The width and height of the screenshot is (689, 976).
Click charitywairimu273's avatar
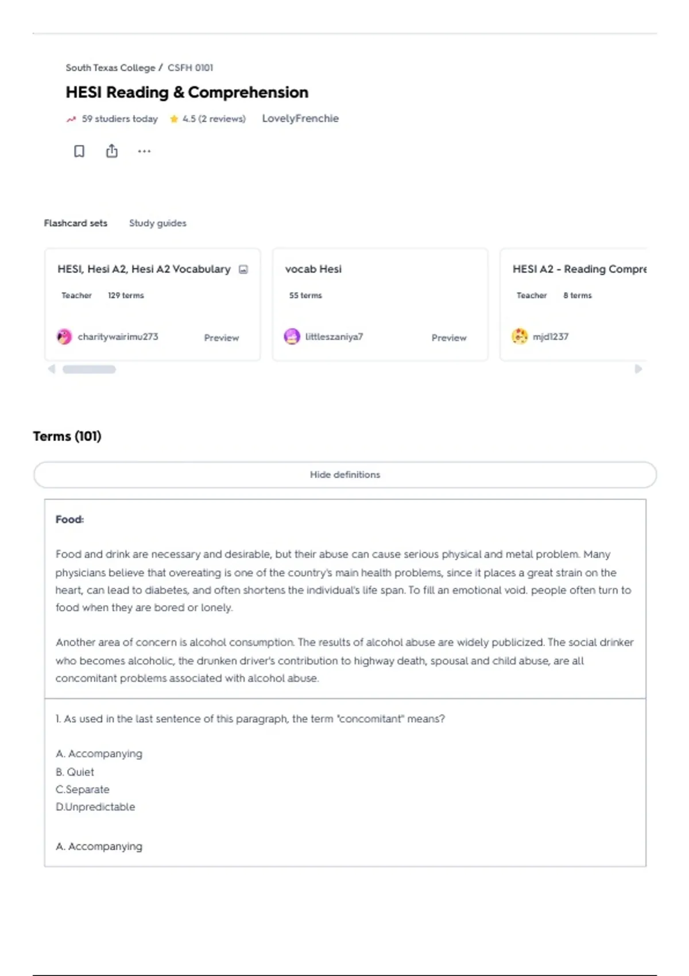(x=64, y=336)
